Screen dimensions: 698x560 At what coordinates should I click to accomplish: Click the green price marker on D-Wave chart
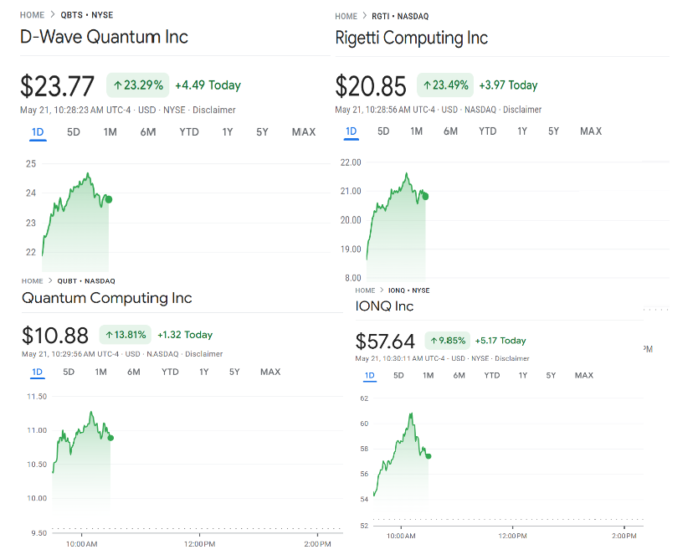109,199
